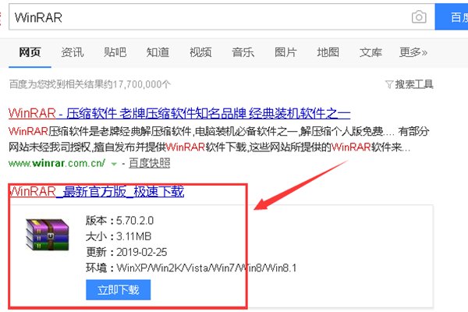The image size is (468, 312).
Task: Open the search tools filter icon
Action: click(x=389, y=84)
